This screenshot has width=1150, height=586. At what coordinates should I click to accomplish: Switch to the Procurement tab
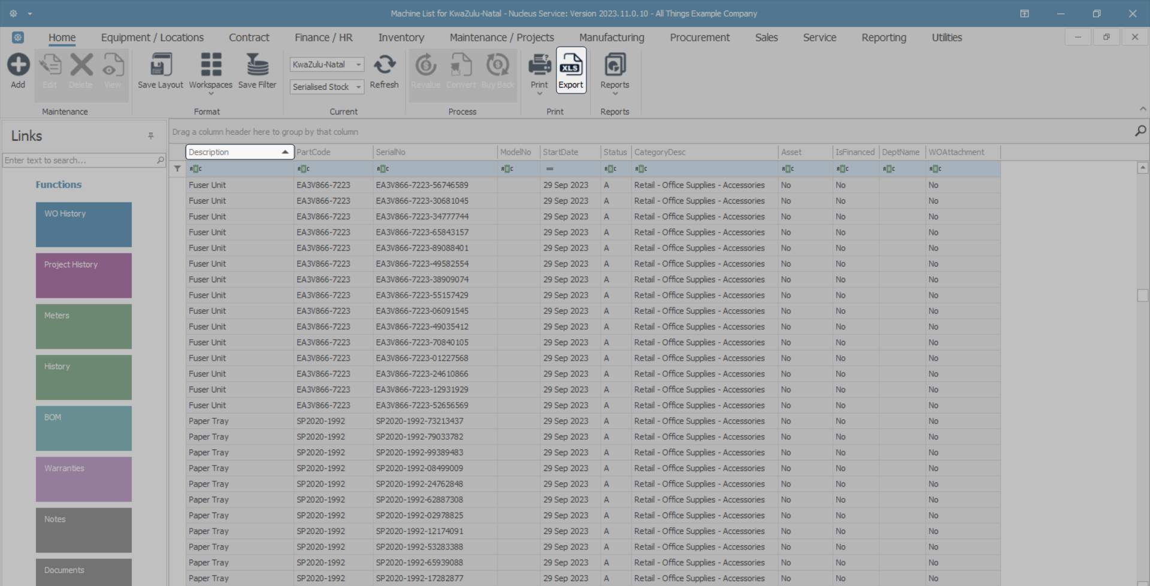pyautogui.click(x=699, y=38)
